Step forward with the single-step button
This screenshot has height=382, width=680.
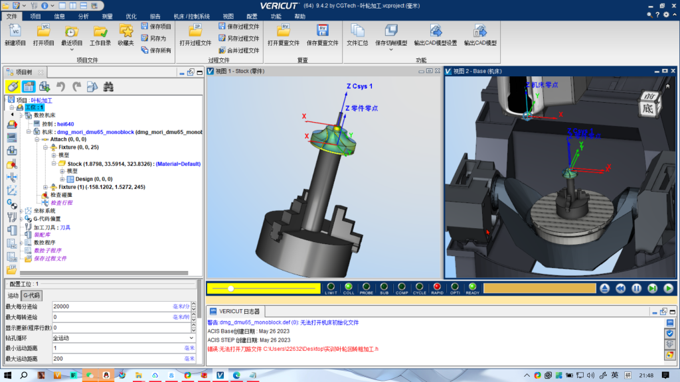(x=653, y=288)
